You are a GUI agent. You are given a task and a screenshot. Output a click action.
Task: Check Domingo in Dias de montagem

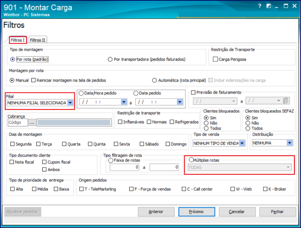(168, 144)
